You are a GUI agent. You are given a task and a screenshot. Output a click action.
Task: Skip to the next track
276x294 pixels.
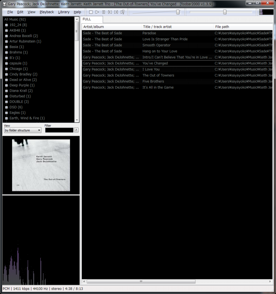(116, 12)
